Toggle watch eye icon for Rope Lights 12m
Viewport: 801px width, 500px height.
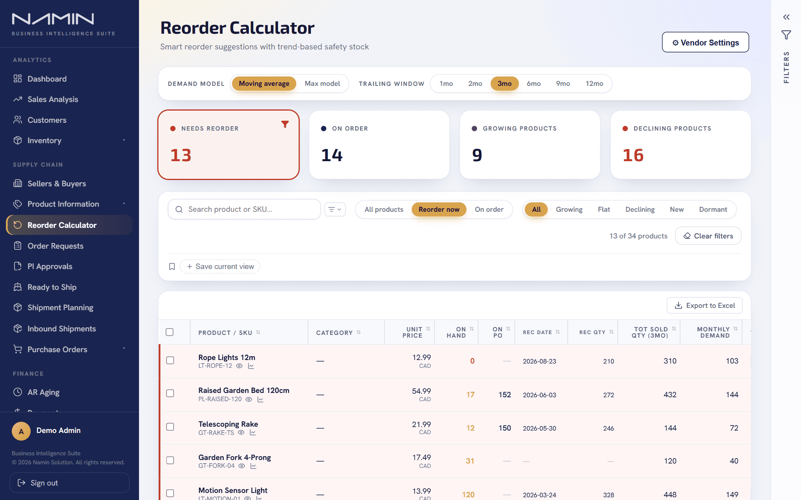coord(239,366)
